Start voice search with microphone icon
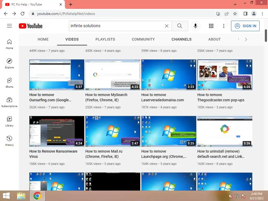 195,26
